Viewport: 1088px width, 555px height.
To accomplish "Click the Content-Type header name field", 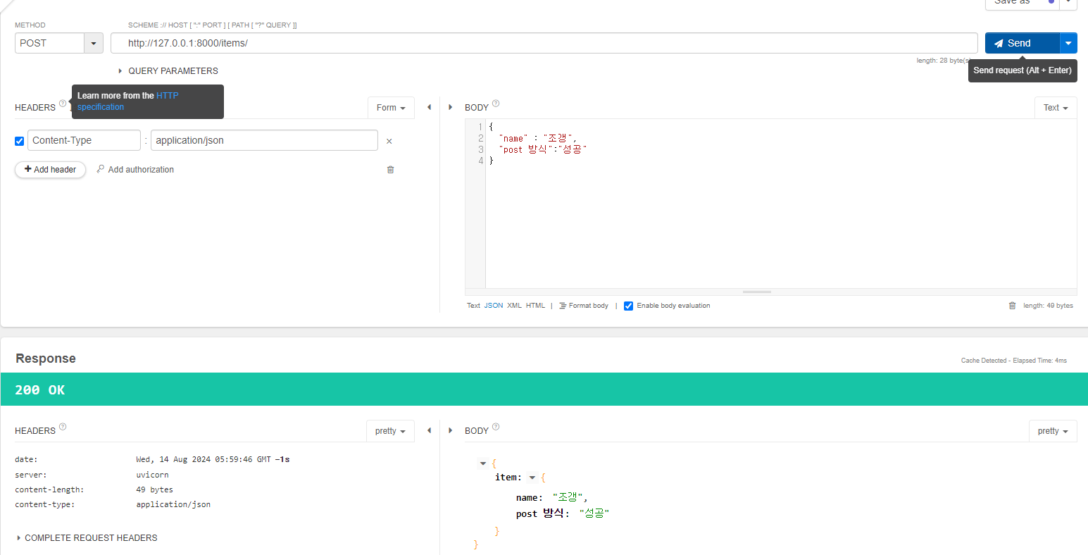I will [x=85, y=140].
